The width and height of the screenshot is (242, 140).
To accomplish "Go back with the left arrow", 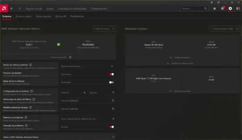I will click(12, 8).
